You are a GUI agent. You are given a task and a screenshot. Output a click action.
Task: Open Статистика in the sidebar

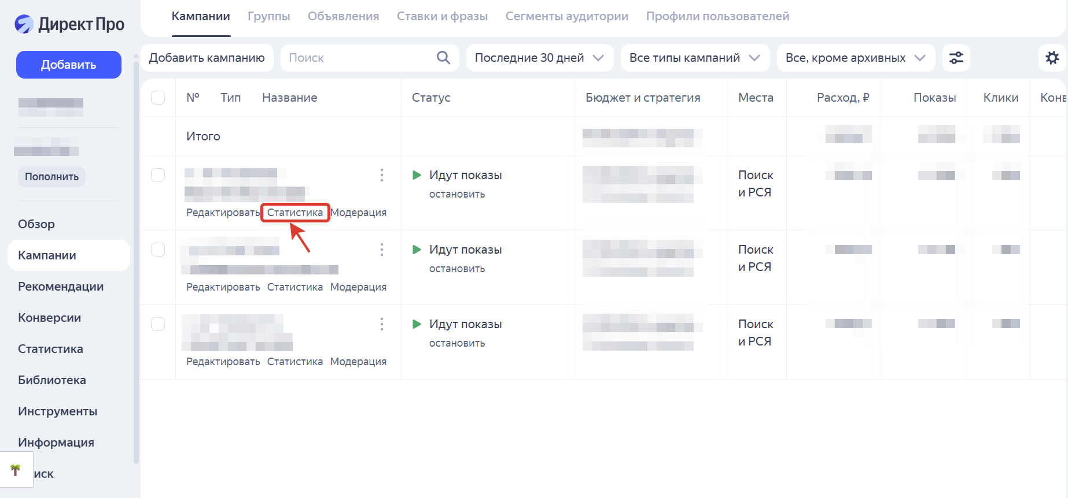pyautogui.click(x=50, y=349)
